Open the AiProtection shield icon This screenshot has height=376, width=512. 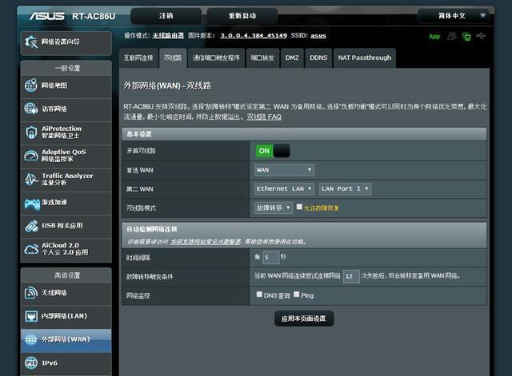(31, 133)
